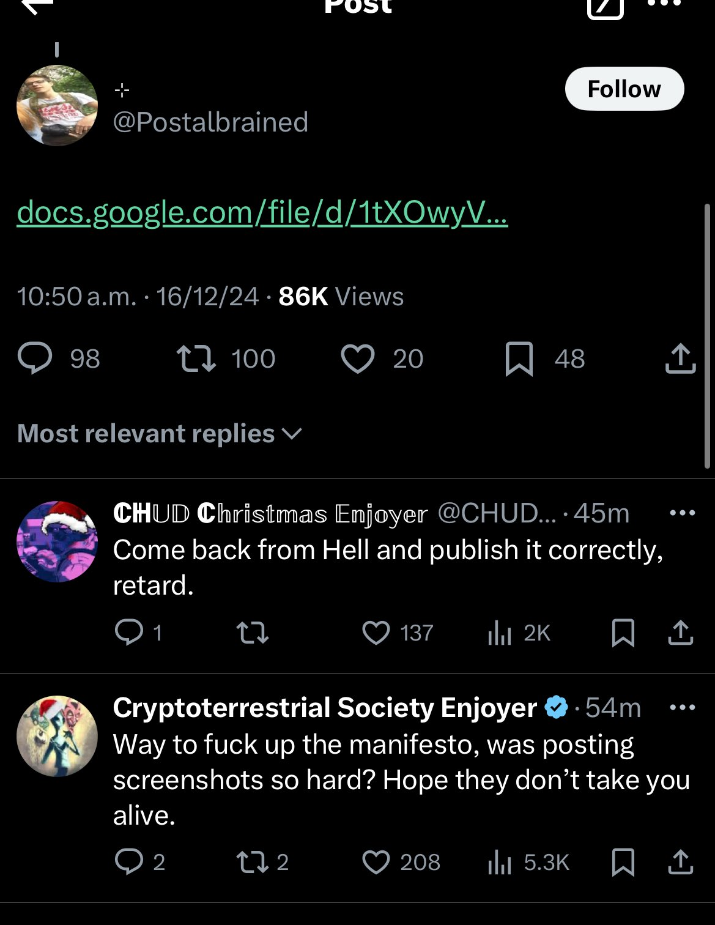
Task: Open more options on CHUD Christmas Enjoyer reply
Action: coord(683,513)
